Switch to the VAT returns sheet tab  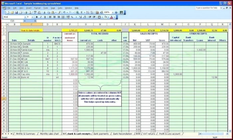pos(149,134)
